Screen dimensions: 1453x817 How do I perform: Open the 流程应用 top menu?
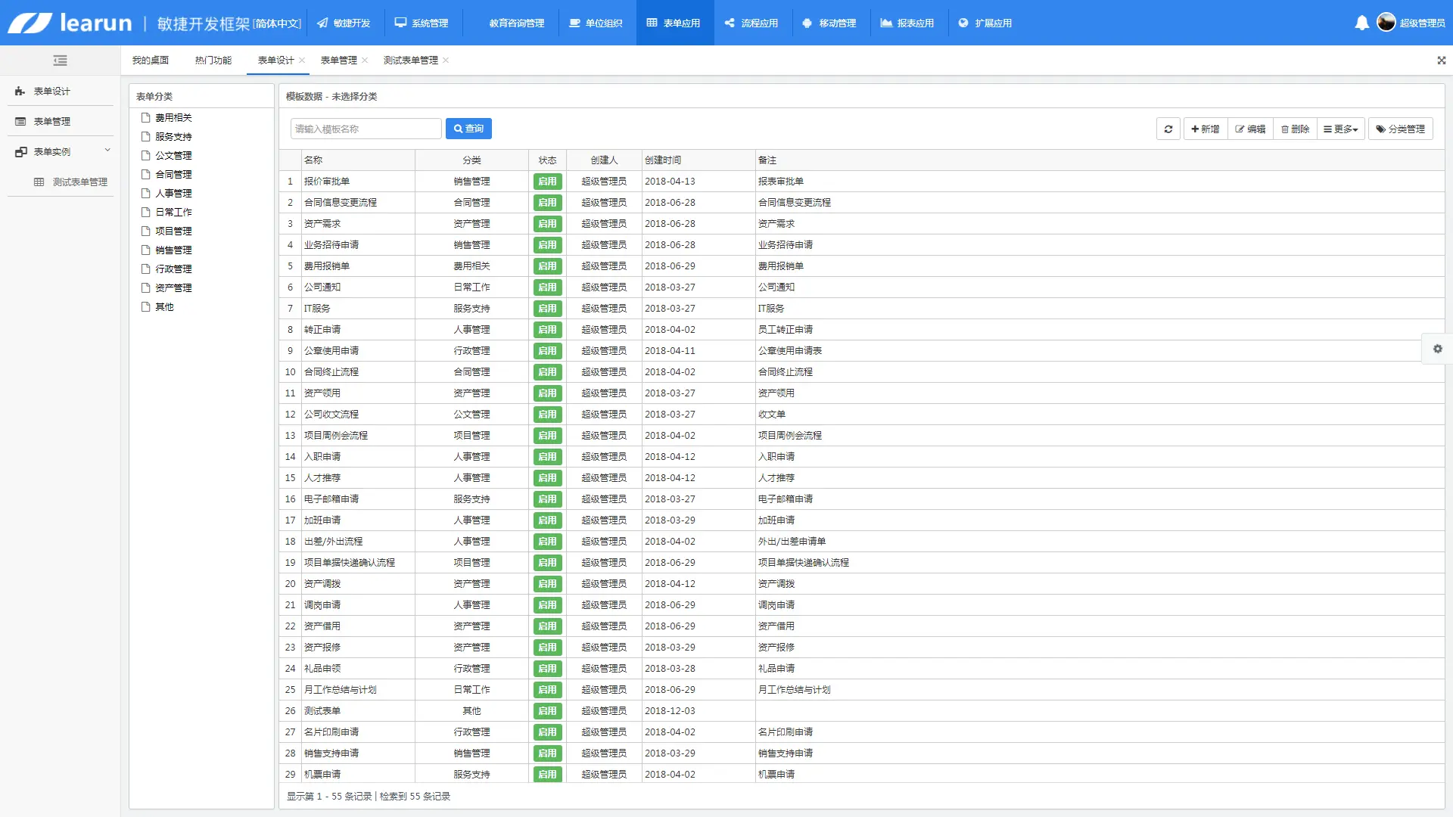point(751,23)
